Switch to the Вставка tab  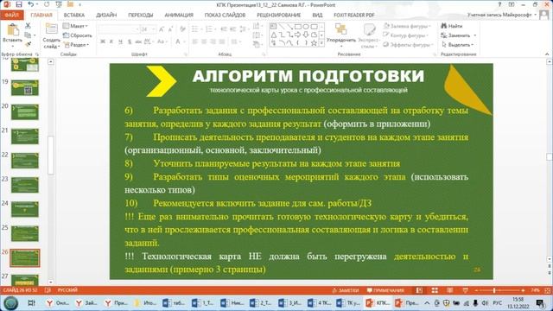pos(74,16)
